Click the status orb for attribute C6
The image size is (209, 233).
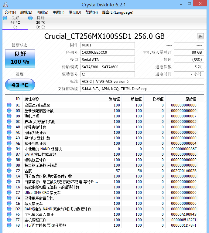click(x=9, y=187)
